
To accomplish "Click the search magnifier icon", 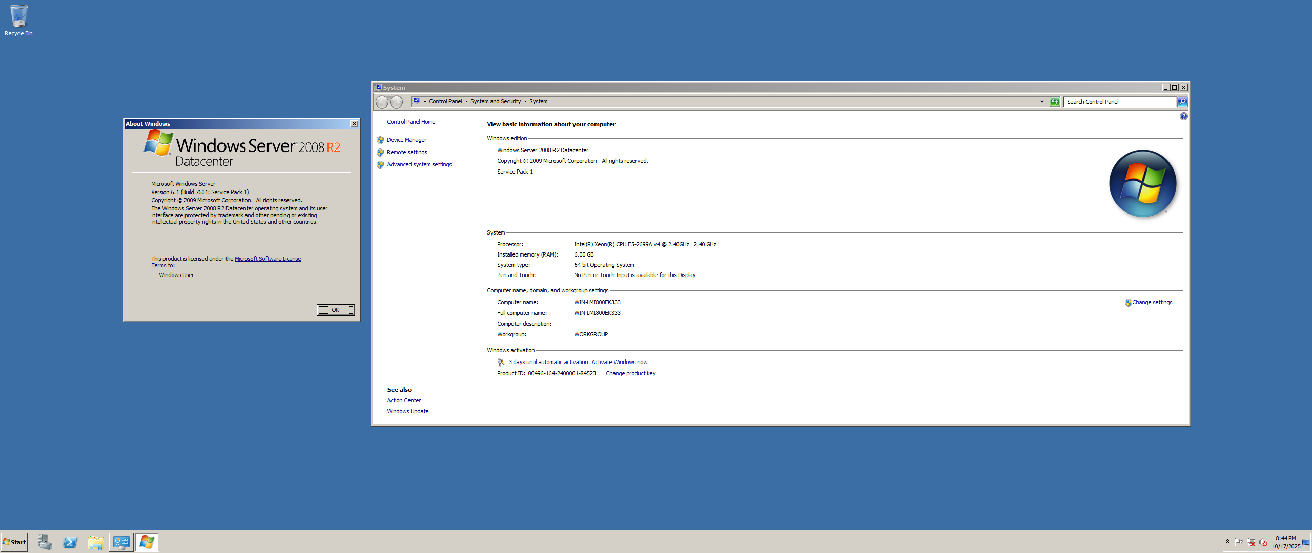I will pyautogui.click(x=1182, y=102).
